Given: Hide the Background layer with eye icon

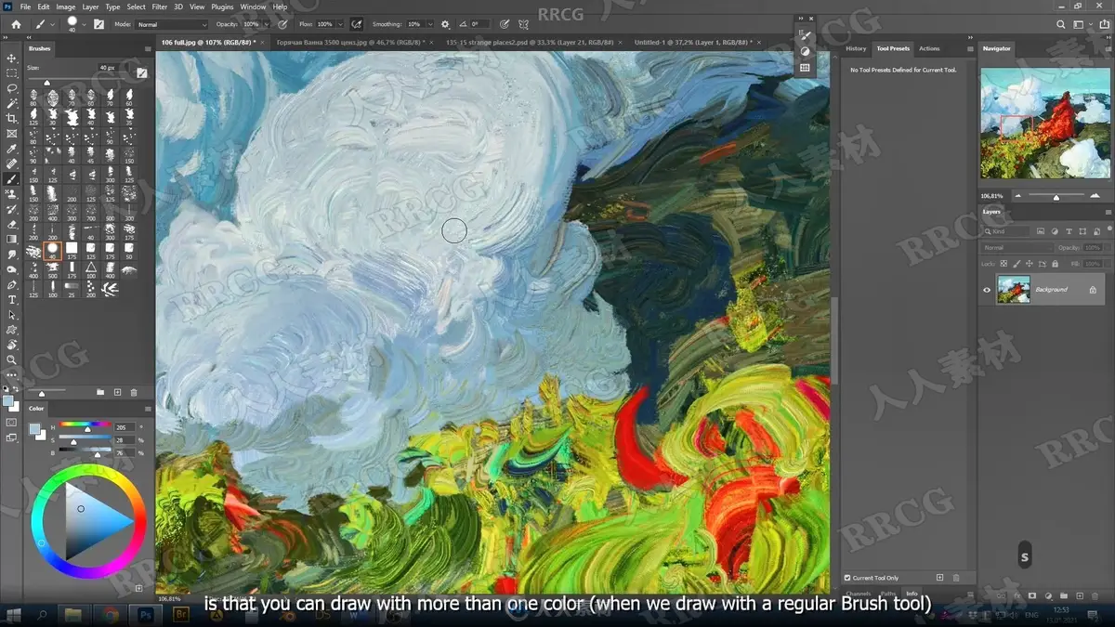Looking at the screenshot, I should (x=987, y=290).
